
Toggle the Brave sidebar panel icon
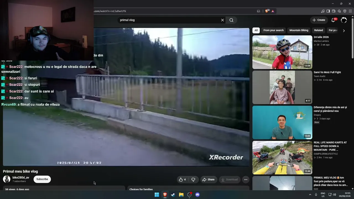[328, 11]
